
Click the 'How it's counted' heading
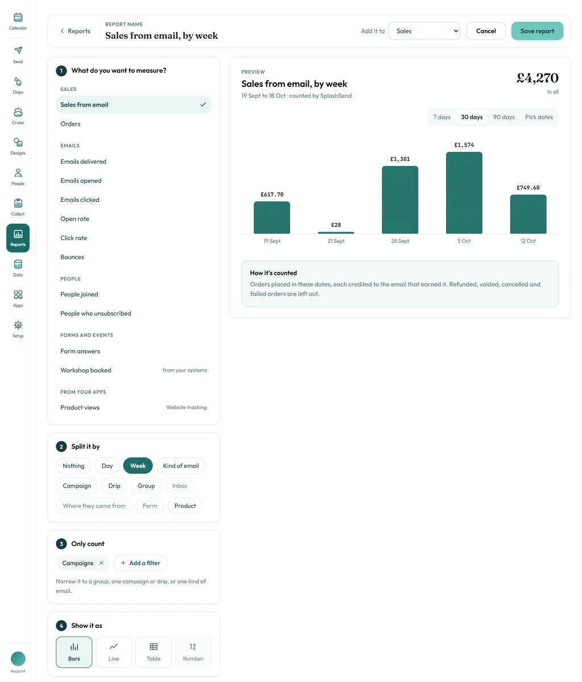(273, 272)
